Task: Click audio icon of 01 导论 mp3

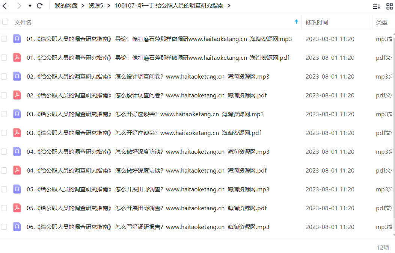Action: 17,39
